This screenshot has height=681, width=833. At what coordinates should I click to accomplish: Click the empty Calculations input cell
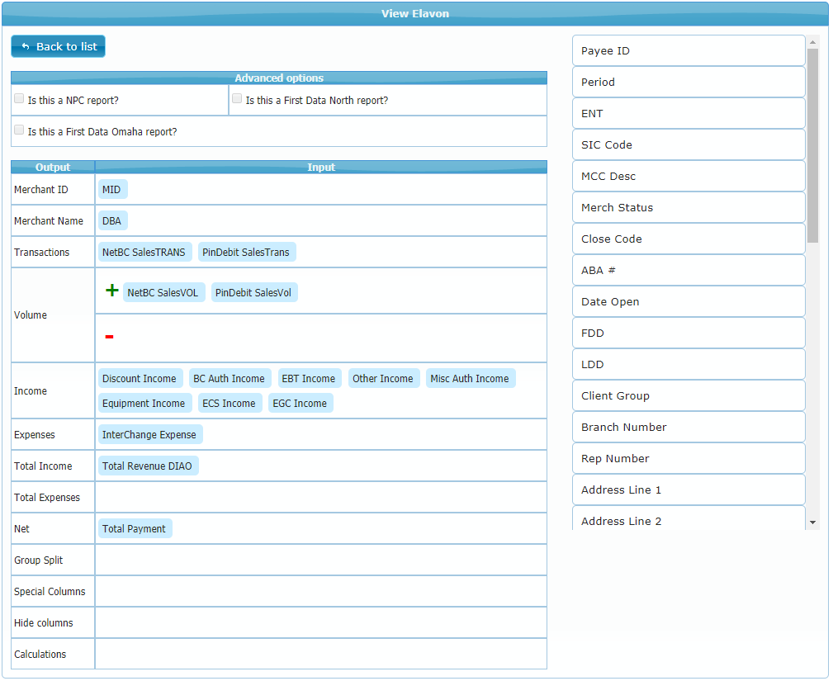pos(321,655)
